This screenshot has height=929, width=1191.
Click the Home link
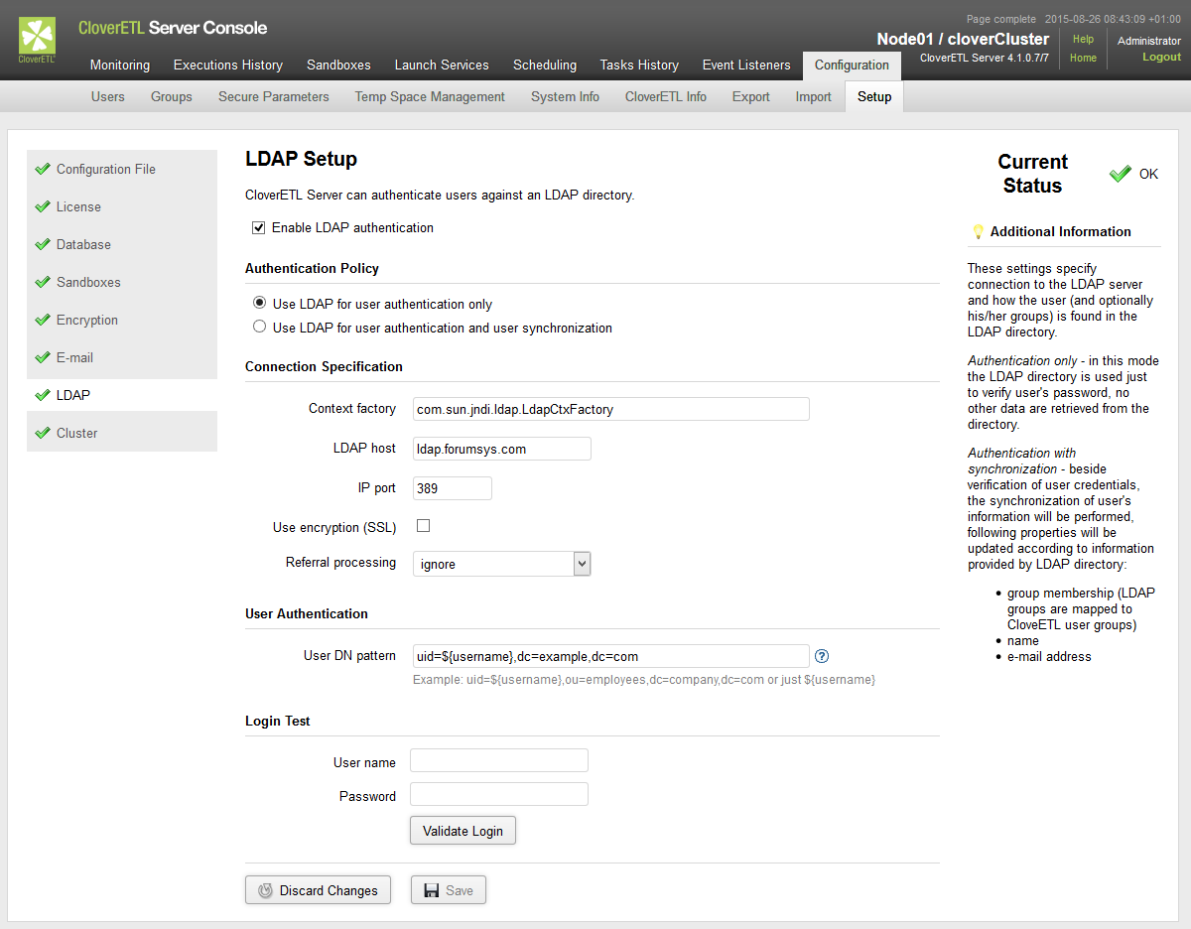click(1083, 58)
